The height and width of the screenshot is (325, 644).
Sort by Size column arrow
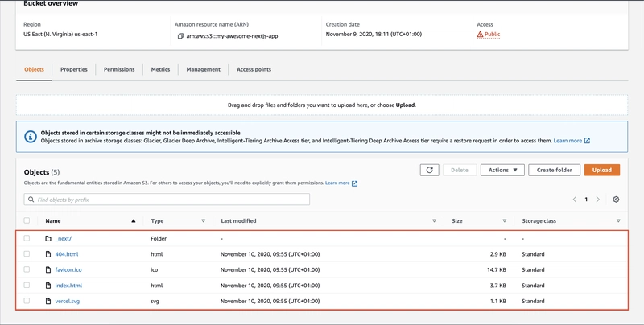[505, 221]
